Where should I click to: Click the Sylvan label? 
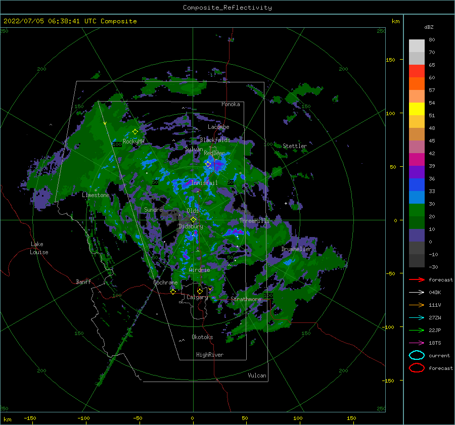pyautogui.click(x=194, y=149)
